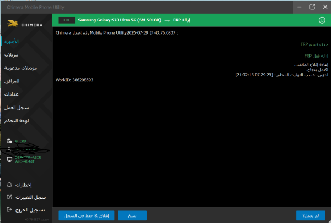Click the لم يعمل؟ button
This screenshot has height=223, width=331.
311,216
